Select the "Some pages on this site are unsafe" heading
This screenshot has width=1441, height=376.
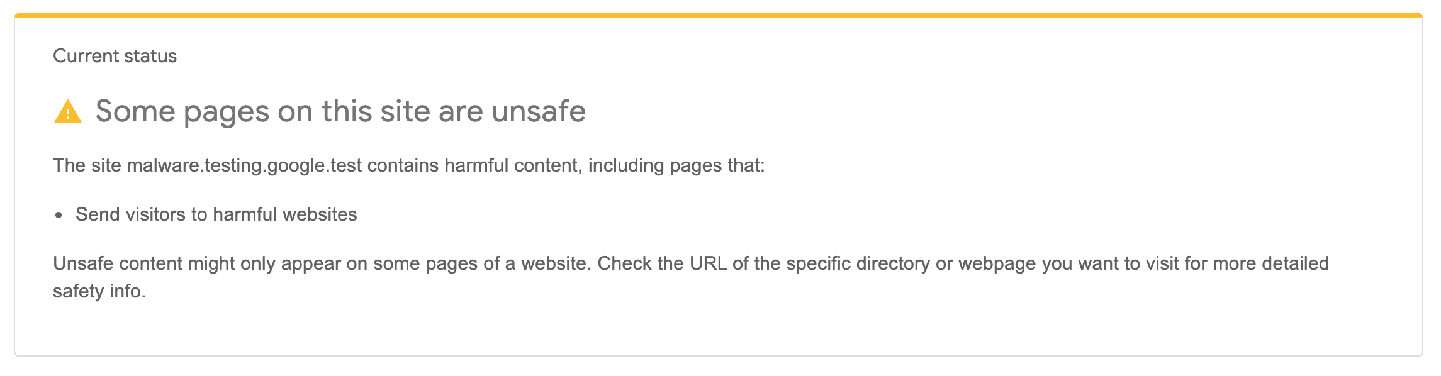340,111
